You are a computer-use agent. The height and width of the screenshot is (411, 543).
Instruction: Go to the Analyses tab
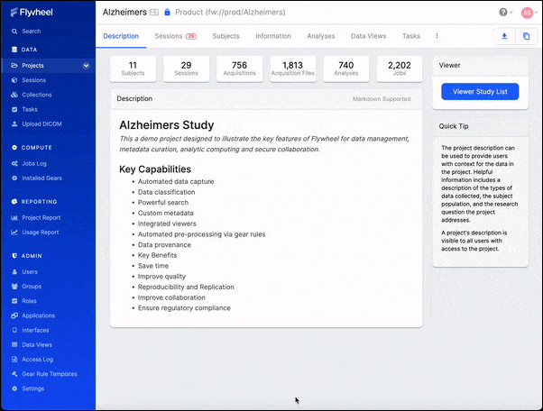[321, 36]
